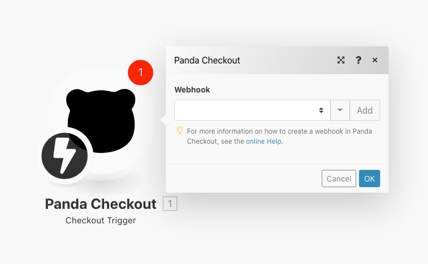Click the Checkout Trigger subtitle text
Image resolution: width=428 pixels, height=264 pixels.
pyautogui.click(x=101, y=220)
